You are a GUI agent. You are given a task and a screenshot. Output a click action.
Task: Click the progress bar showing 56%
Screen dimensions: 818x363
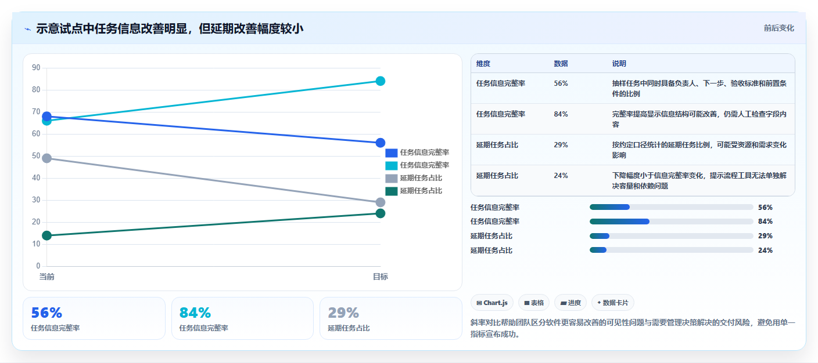[672, 207]
